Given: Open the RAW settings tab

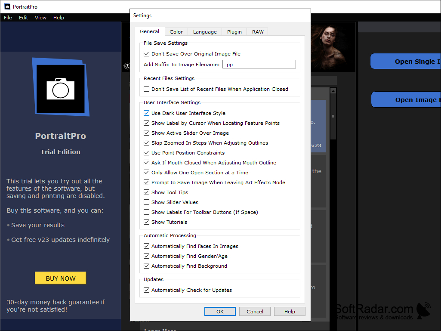Looking at the screenshot, I should pyautogui.click(x=258, y=32).
